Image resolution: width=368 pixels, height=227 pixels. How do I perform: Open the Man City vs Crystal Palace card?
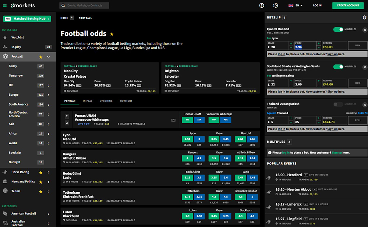110,78
